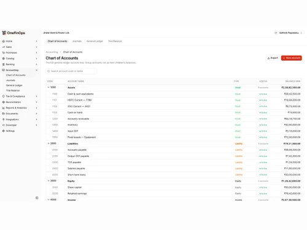
Task: Open the TDS payable row
Action: tap(174, 163)
